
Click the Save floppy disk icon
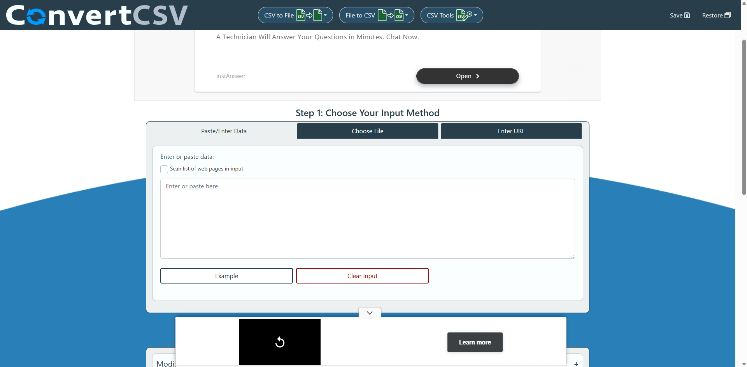687,15
